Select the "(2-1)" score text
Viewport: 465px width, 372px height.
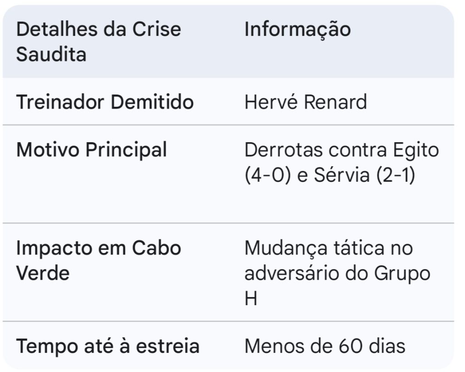pyautogui.click(x=395, y=176)
